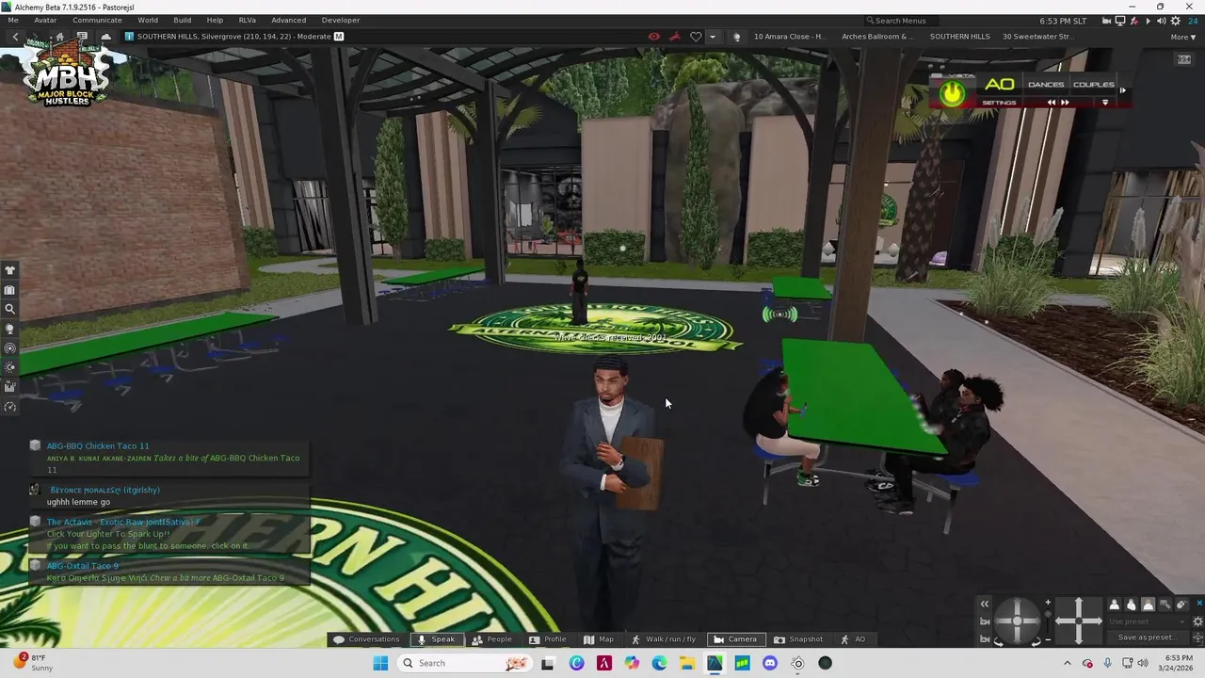
Task: Open DANCES on the AO HUD
Action: [x=1046, y=85]
